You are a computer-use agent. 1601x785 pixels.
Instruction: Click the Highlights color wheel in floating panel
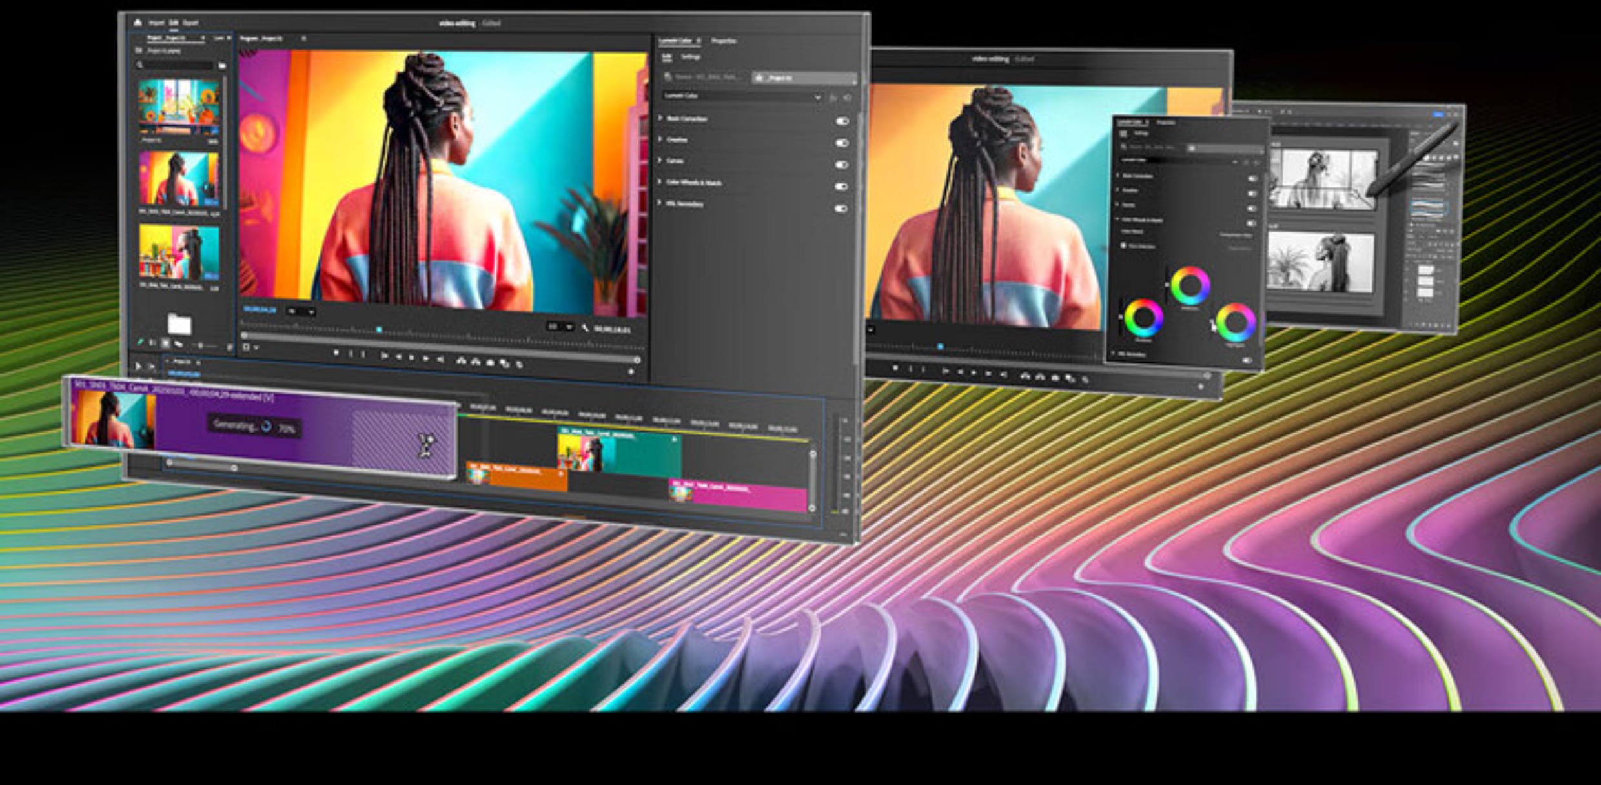[1236, 321]
